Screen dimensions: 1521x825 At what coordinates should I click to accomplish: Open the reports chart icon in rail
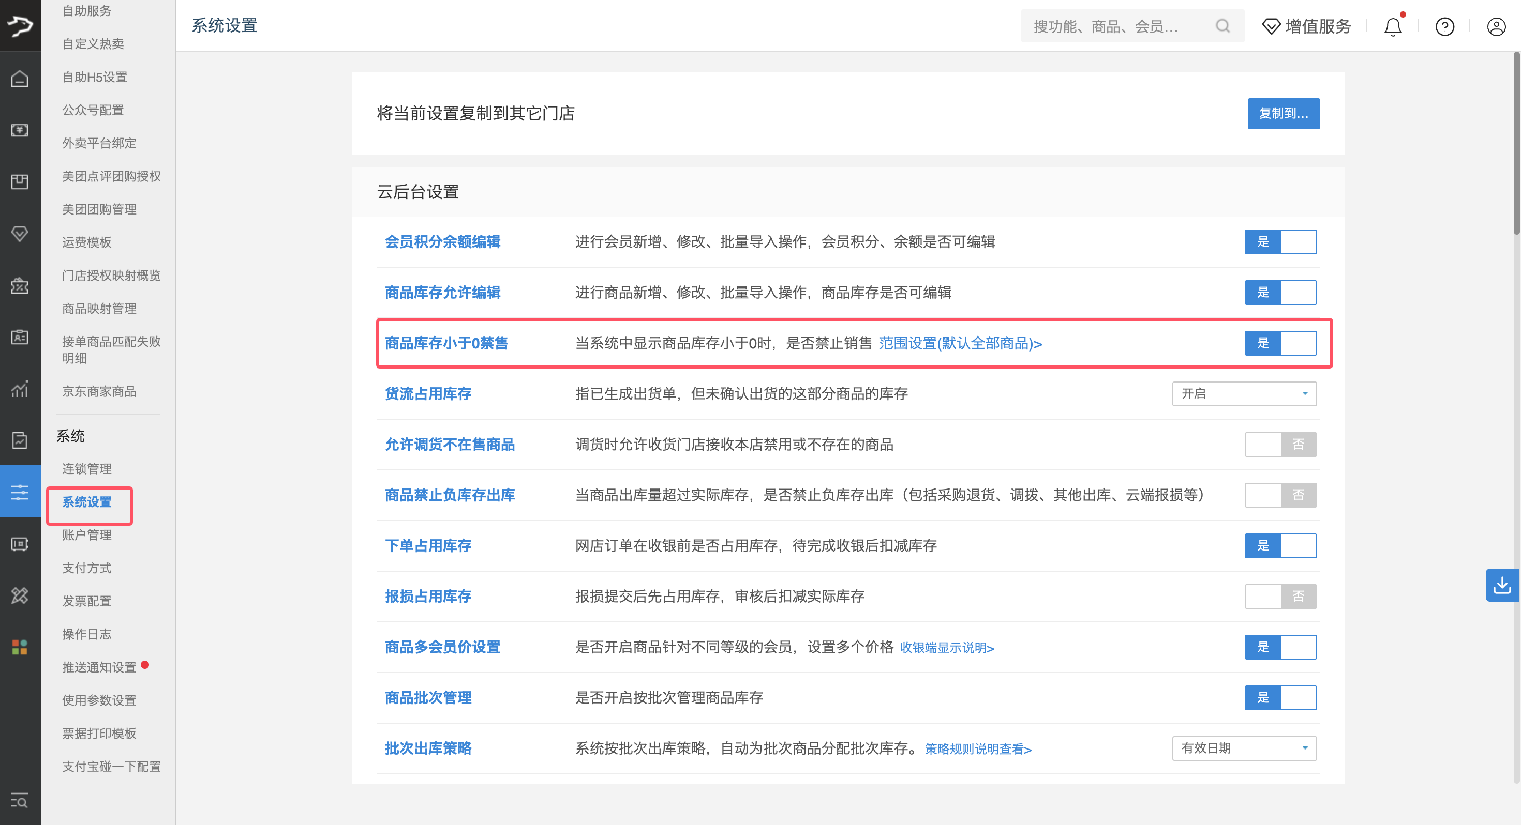pos(20,389)
